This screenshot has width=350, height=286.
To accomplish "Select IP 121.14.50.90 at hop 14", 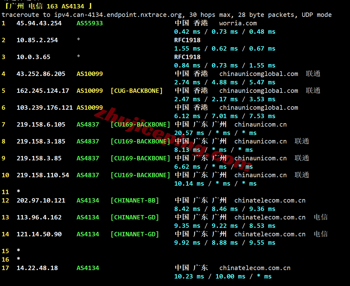I will tap(39, 234).
